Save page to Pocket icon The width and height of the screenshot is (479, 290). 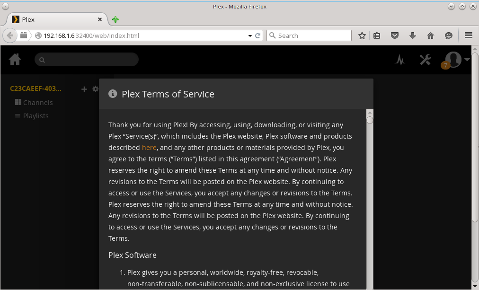point(395,35)
